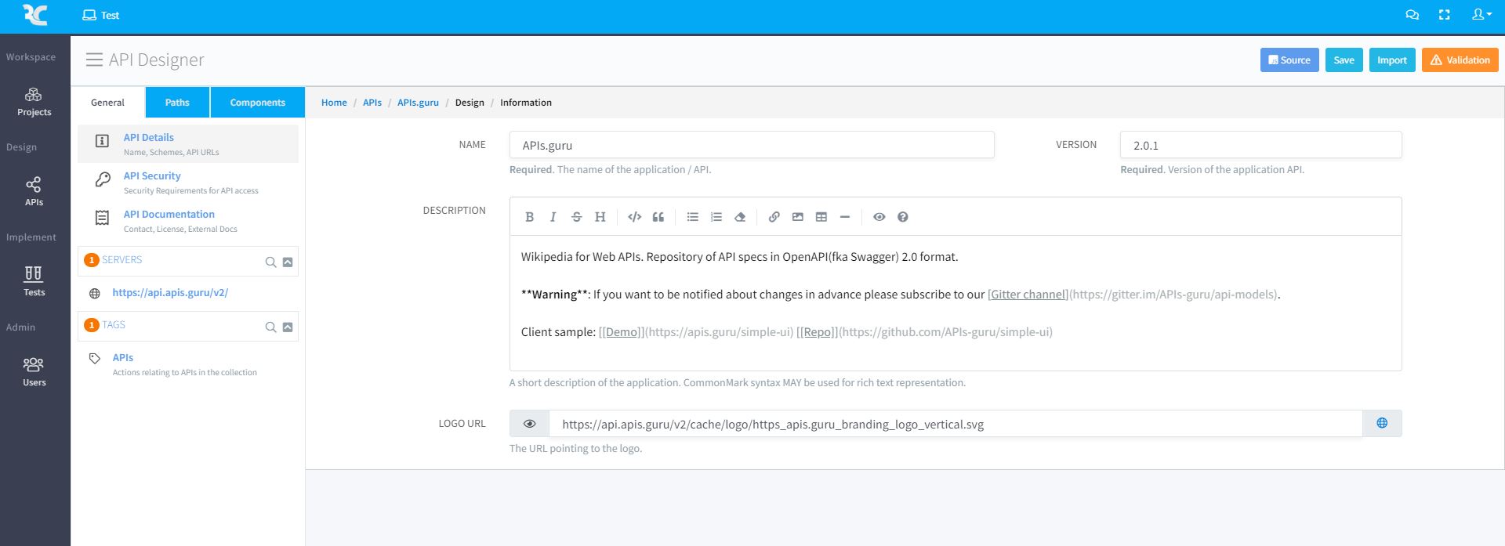The image size is (1505, 546).
Task: Open Users admin section
Action: 34,372
